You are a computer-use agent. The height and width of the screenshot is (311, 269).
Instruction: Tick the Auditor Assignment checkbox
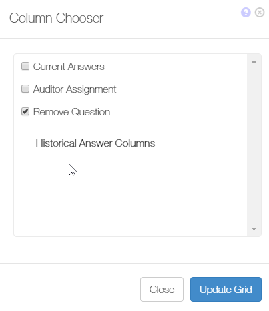pyautogui.click(x=25, y=89)
